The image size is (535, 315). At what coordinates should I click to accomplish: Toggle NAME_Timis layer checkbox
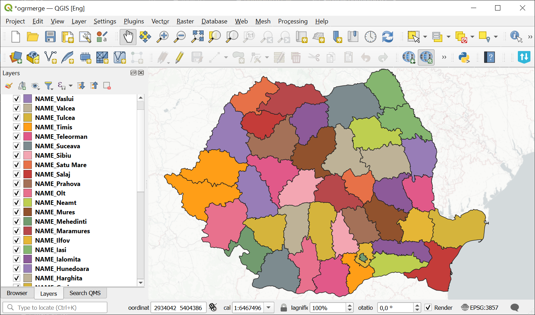pyautogui.click(x=16, y=127)
